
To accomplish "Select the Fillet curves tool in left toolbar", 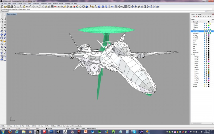I will click(5, 28).
